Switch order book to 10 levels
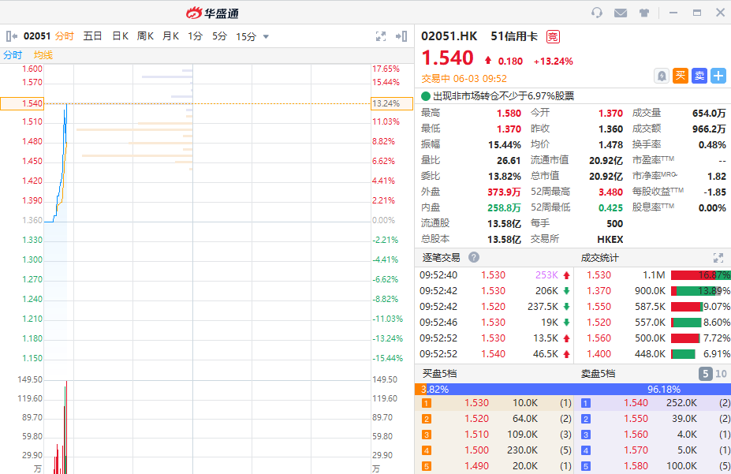731x474 pixels. tap(721, 374)
